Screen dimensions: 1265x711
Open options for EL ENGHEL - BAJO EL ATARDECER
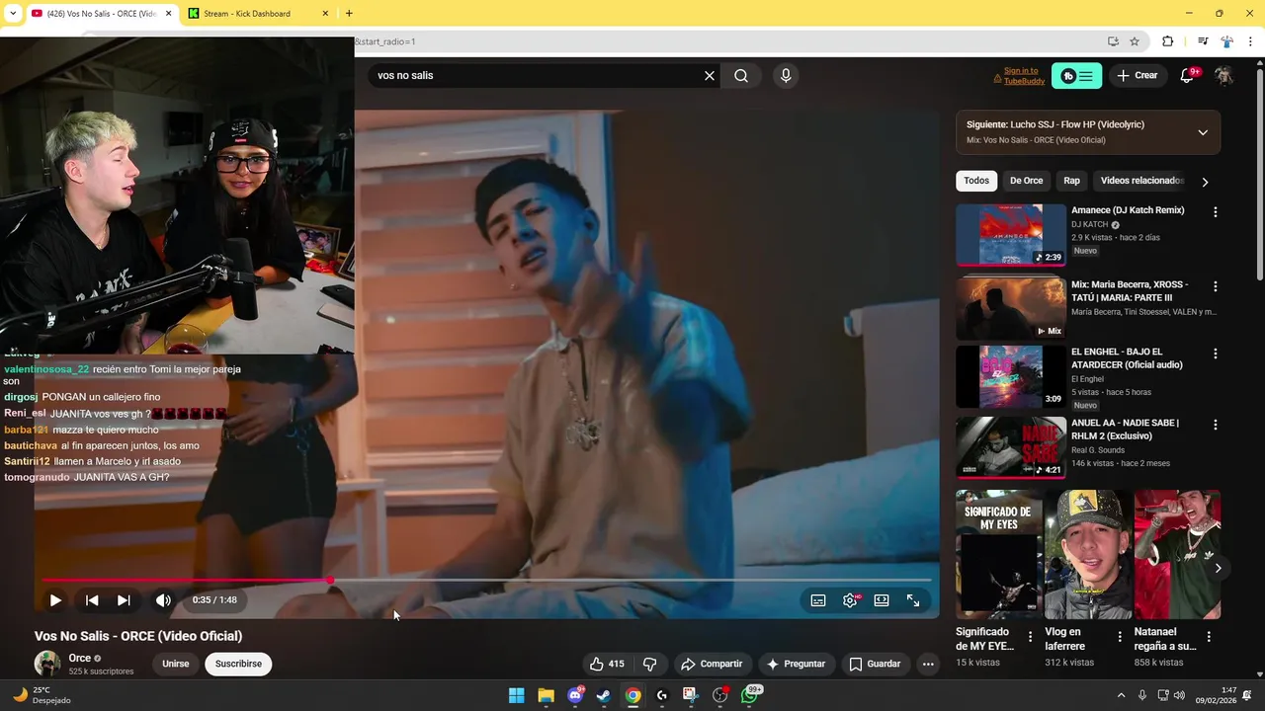coord(1216,354)
